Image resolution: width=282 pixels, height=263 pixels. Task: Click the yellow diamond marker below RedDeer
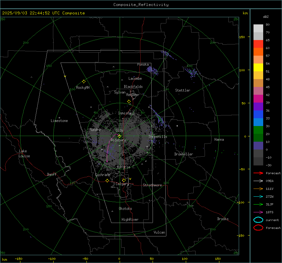(129, 102)
